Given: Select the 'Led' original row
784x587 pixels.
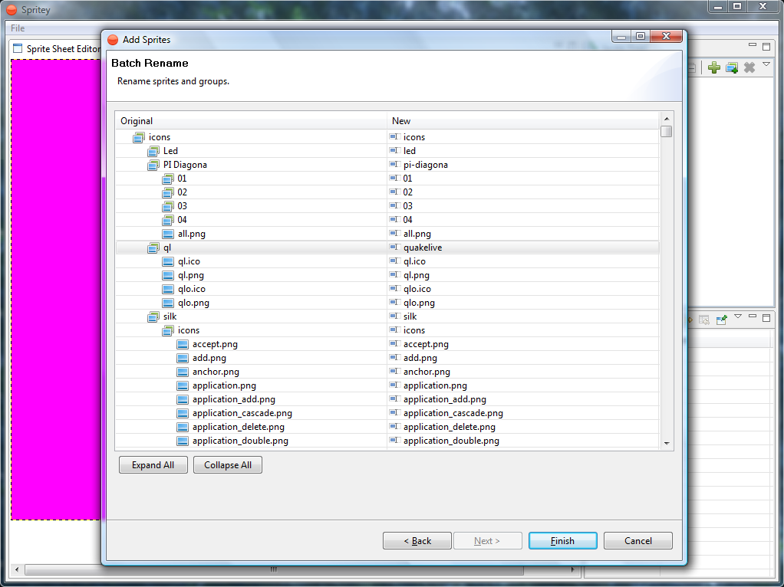Looking at the screenshot, I should click(x=170, y=151).
